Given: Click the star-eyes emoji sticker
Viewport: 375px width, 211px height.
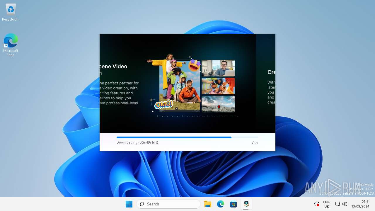Looking at the screenshot, I should click(x=194, y=65).
